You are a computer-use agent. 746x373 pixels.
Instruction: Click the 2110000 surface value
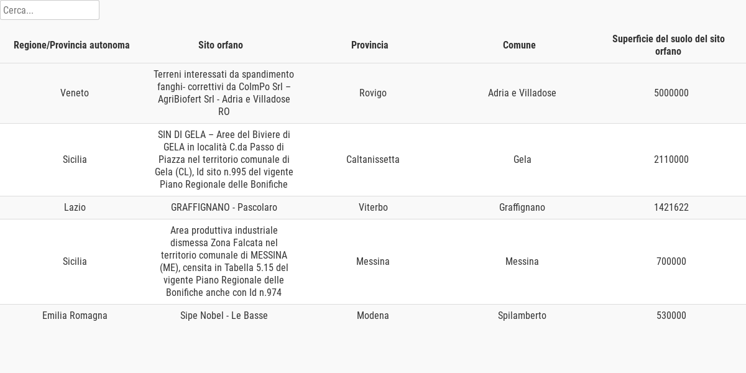tap(671, 159)
